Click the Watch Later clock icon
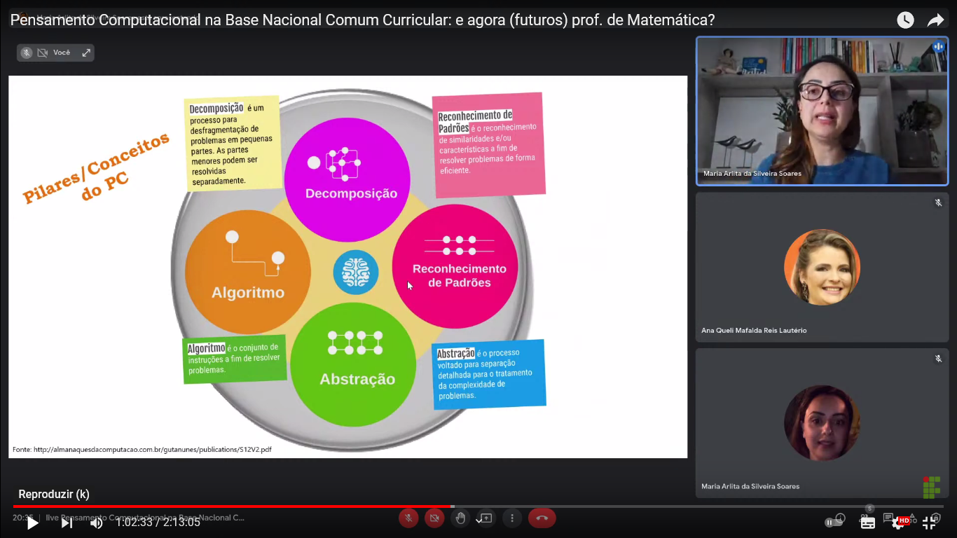Screen dimensions: 957x538 tap(905, 20)
